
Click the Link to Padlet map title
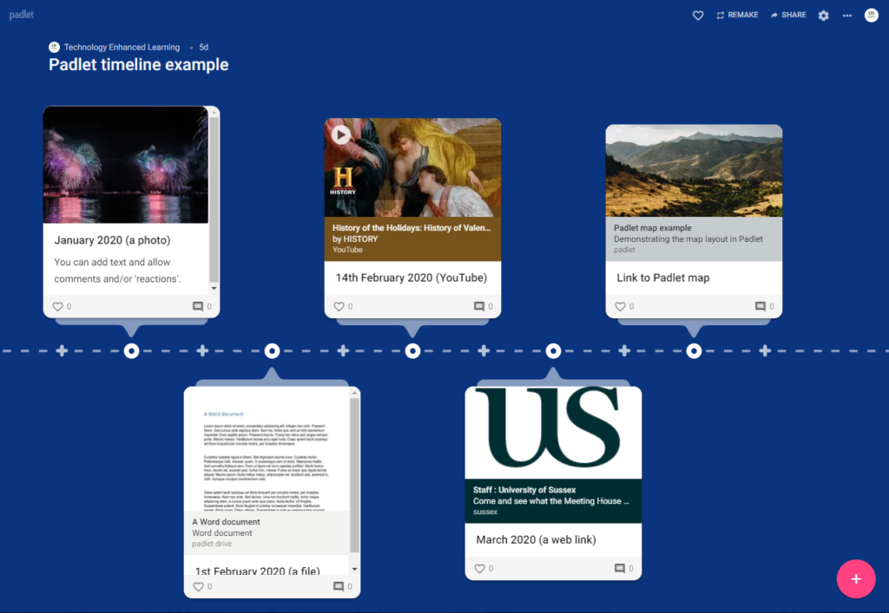pos(662,277)
